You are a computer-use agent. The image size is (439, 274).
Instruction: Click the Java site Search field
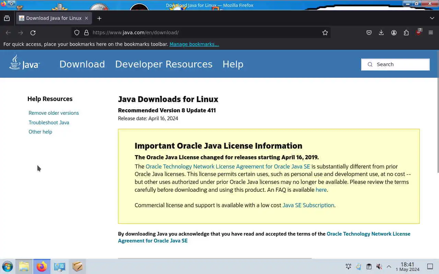pos(395,64)
